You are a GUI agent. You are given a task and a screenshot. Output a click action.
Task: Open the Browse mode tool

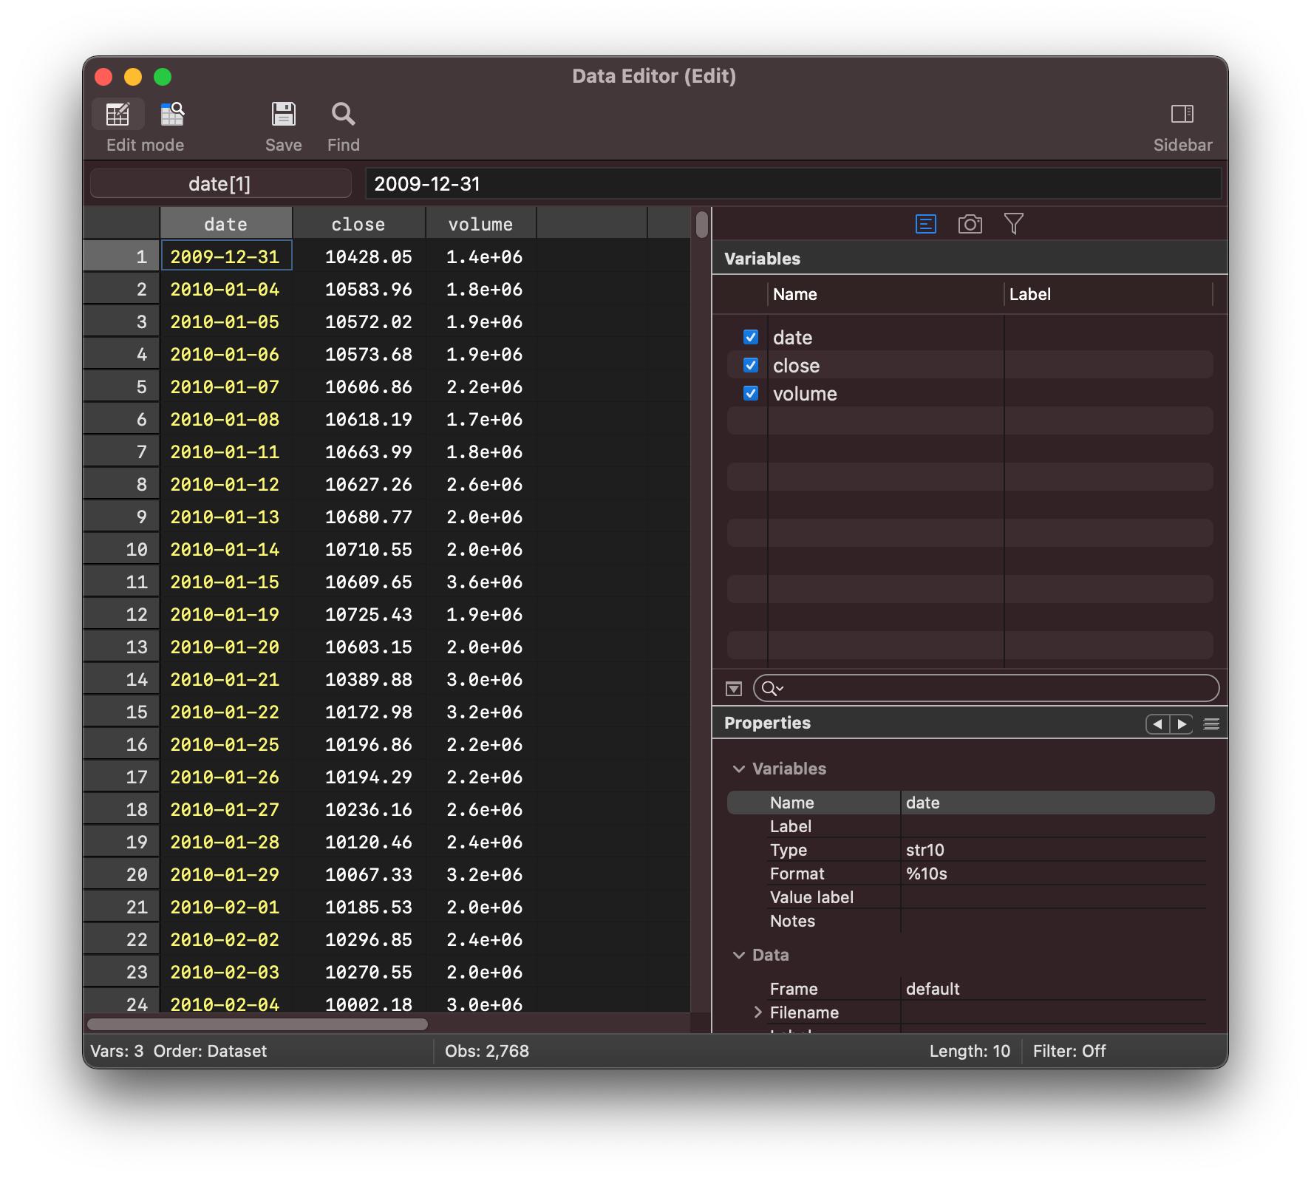point(171,114)
